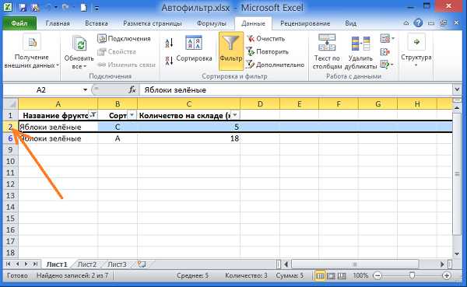The width and height of the screenshot is (467, 287).
Task: Switch to Normal view in status bar
Action: click(320, 276)
